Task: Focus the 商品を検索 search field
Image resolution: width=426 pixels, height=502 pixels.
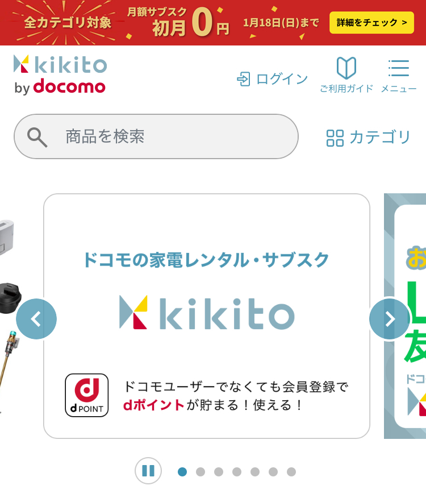Action: (156, 136)
